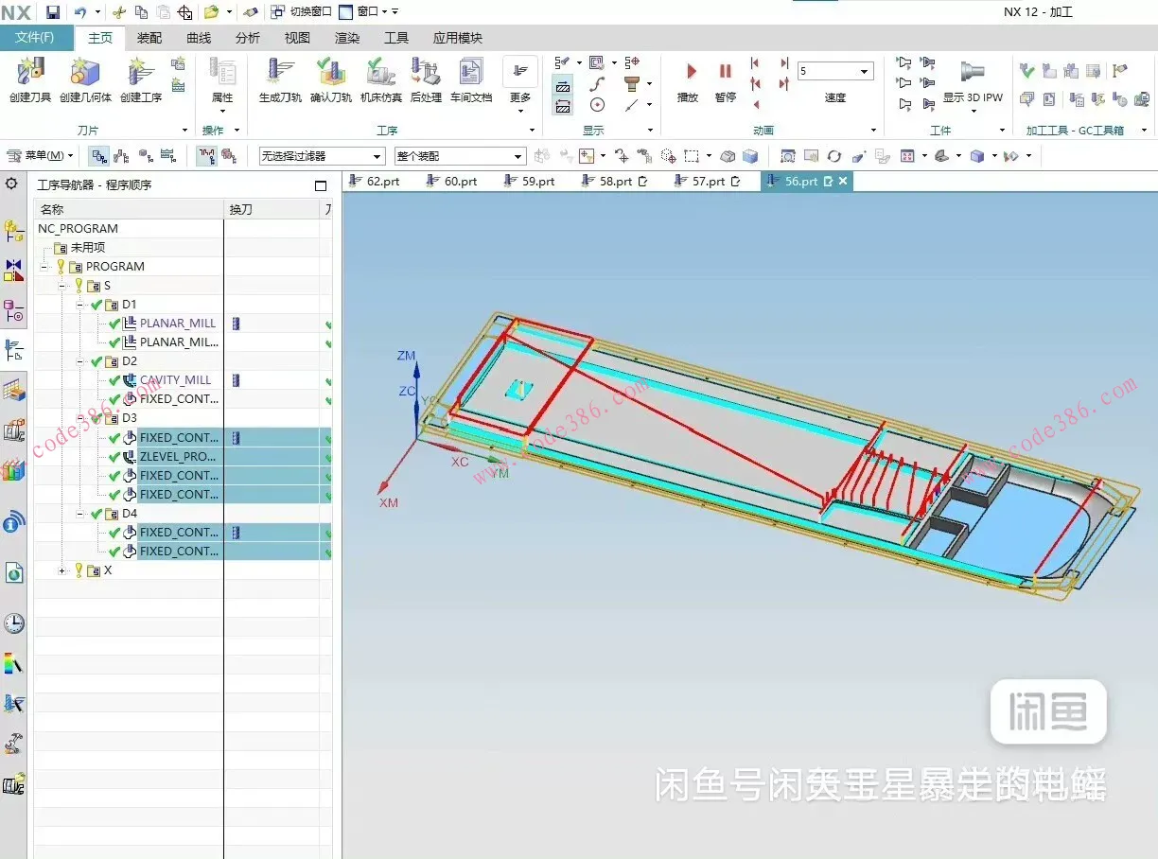
Task: Open the selection filter (无选择过滤器) dropdown
Action: pos(377,156)
